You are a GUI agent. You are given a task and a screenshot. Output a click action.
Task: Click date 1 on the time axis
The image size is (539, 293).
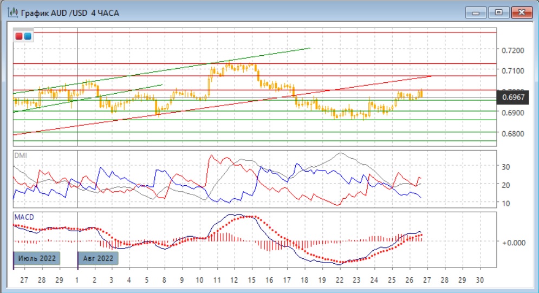(x=77, y=281)
